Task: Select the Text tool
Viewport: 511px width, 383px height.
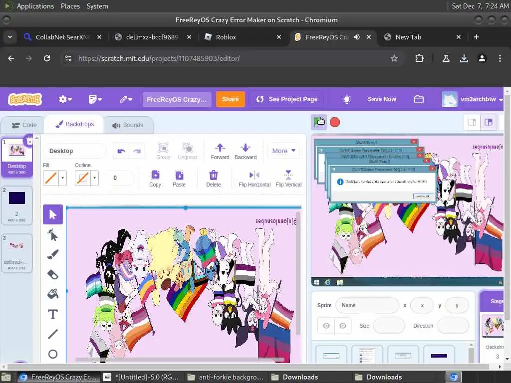Action: [x=53, y=314]
